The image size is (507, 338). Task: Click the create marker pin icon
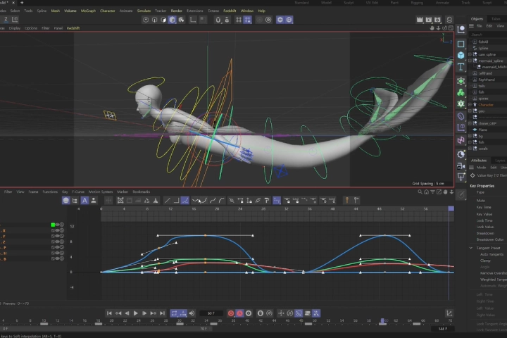tap(347, 201)
